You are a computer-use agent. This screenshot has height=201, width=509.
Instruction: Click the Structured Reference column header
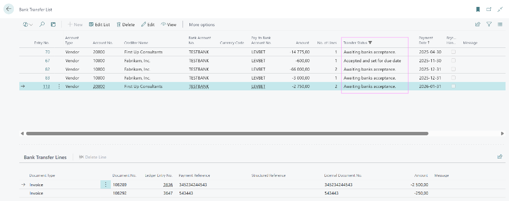tap(269, 175)
